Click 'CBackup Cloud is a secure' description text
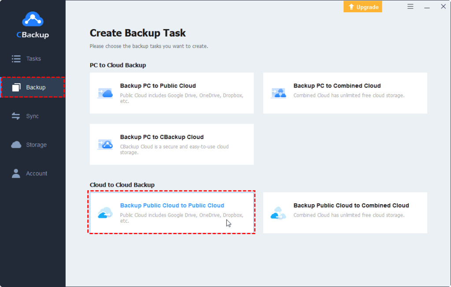451x287 pixels. click(x=174, y=149)
